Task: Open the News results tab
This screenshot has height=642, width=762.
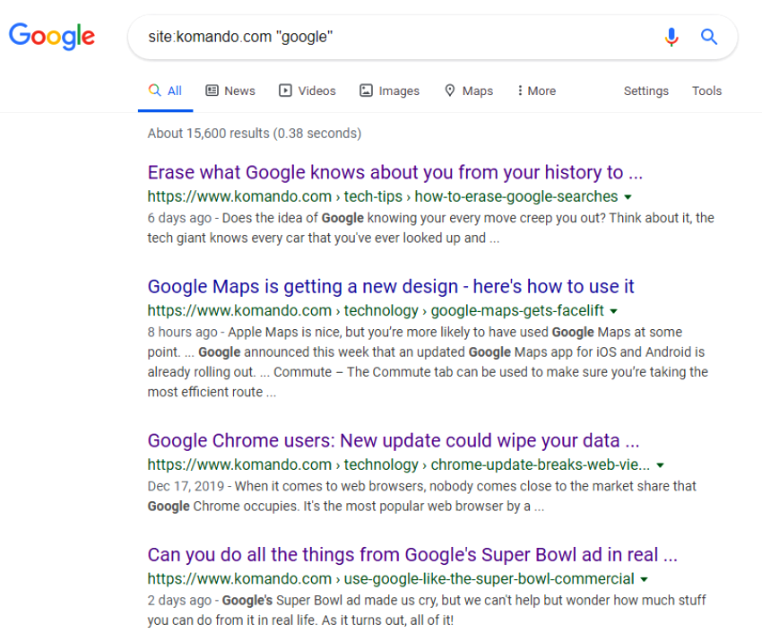Action: [230, 91]
